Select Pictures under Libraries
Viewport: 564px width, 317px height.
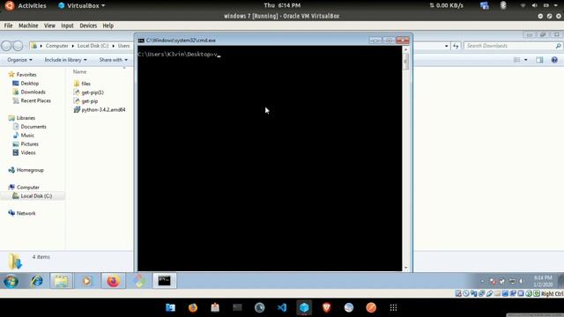click(x=29, y=144)
